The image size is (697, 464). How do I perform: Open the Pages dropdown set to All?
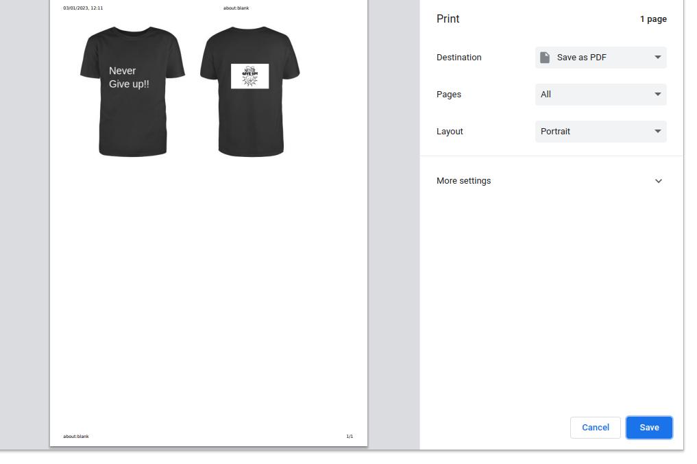(x=600, y=94)
